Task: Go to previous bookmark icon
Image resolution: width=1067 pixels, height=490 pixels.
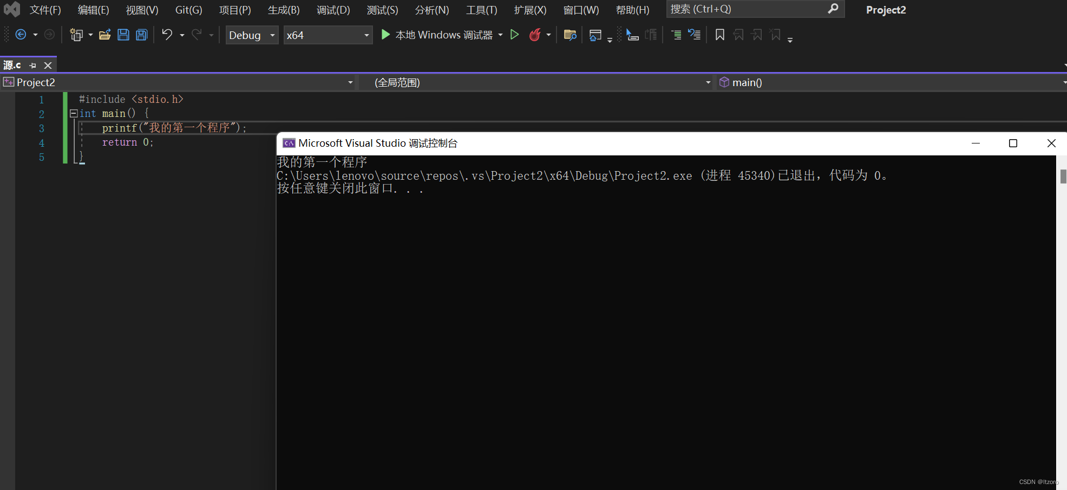Action: pos(738,35)
